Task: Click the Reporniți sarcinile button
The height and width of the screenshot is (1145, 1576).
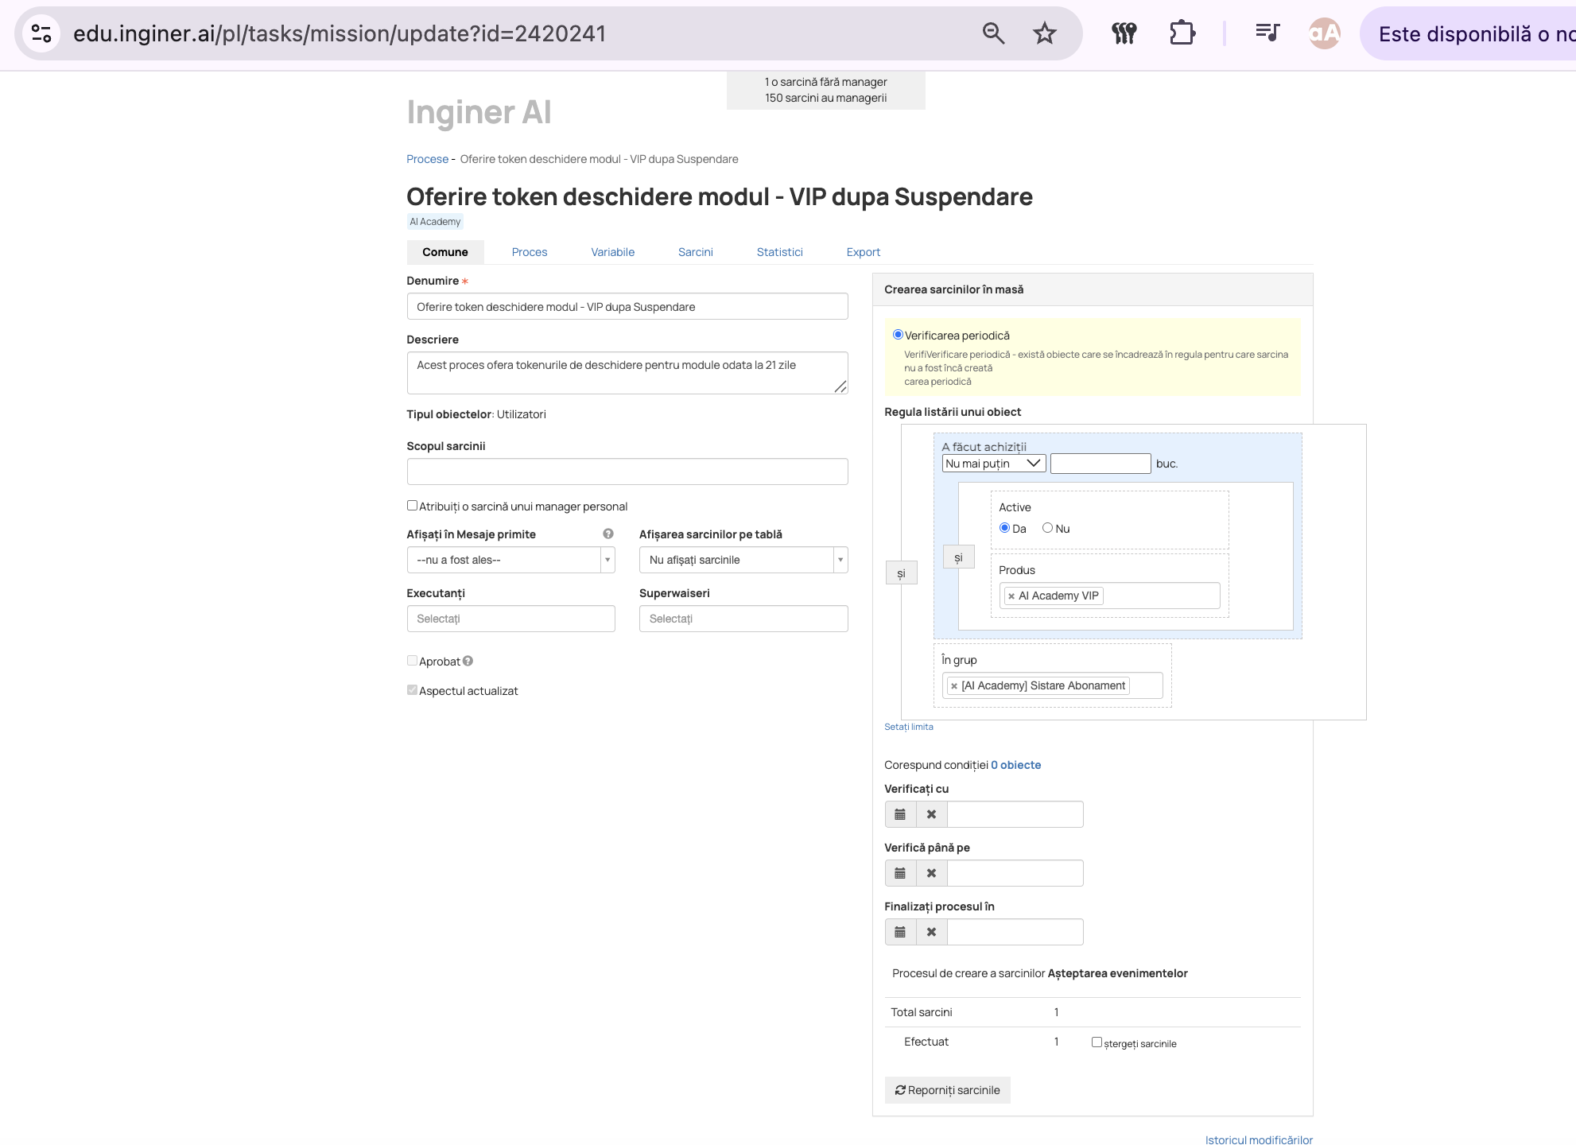Action: coord(948,1090)
